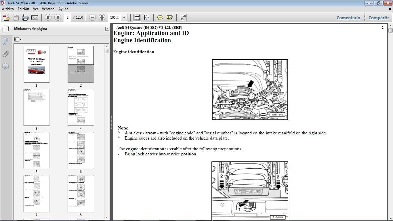Select page 1 thumbnail
This screenshot has width=393, height=221.
(x=36, y=64)
